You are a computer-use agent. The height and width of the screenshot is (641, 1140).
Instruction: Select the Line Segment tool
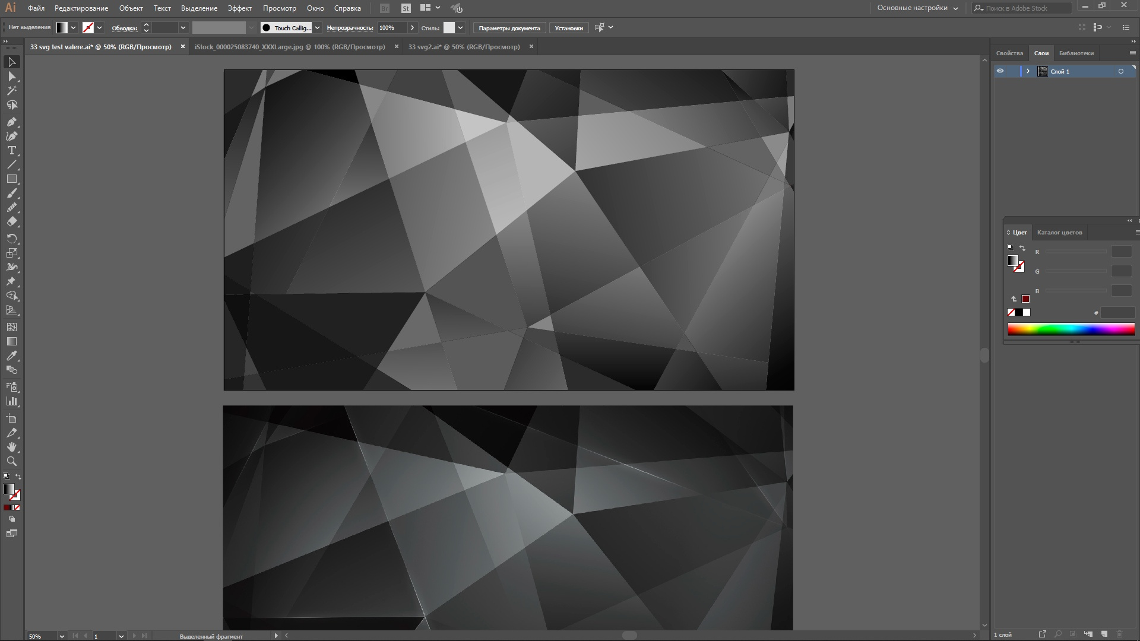coord(12,164)
